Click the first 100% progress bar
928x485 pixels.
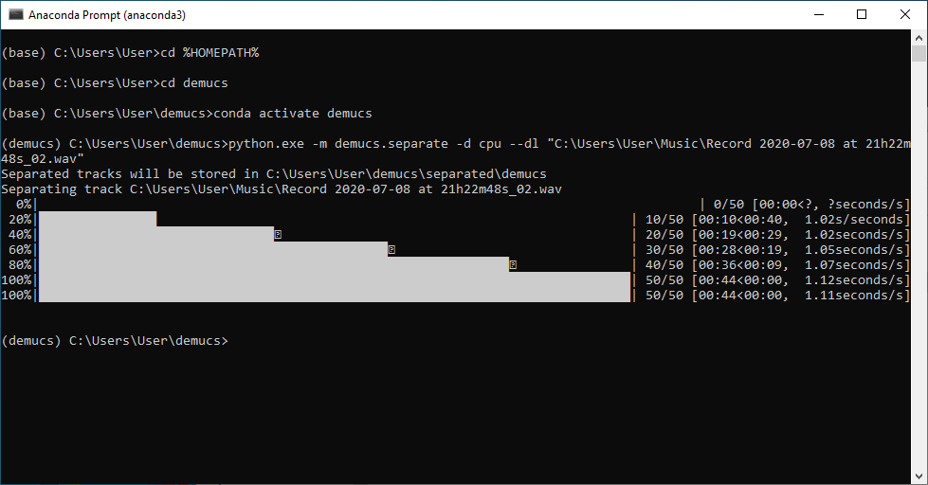click(334, 279)
